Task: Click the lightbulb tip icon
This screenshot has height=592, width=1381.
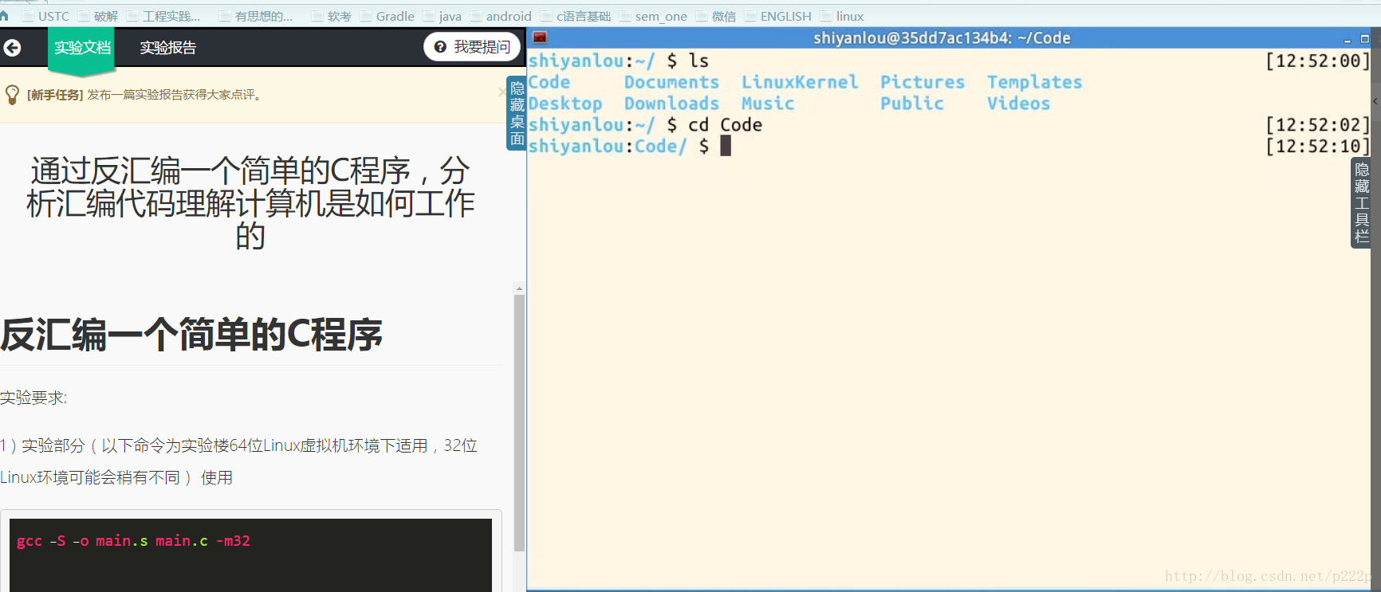Action: pos(12,95)
